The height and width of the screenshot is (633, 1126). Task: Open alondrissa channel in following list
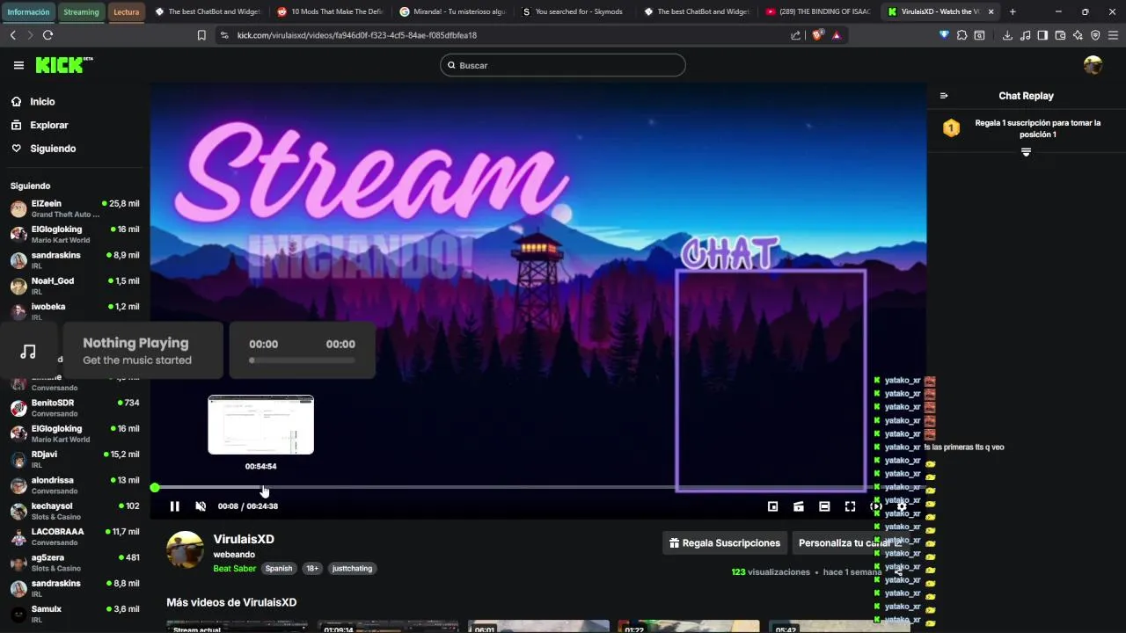click(75, 485)
